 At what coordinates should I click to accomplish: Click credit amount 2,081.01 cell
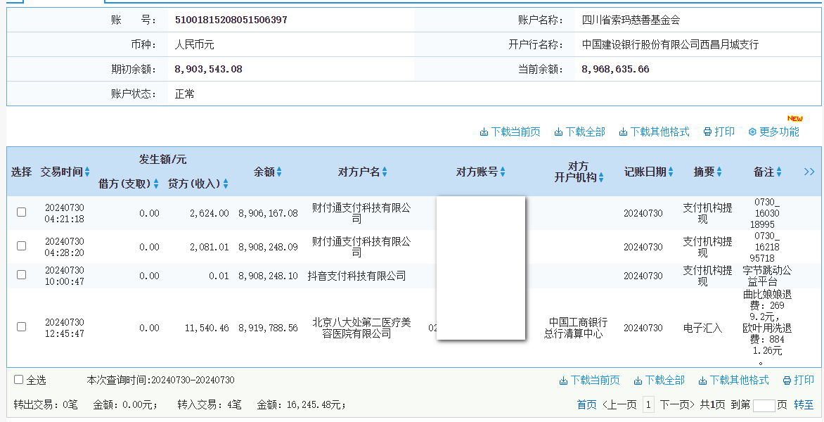coord(209,247)
